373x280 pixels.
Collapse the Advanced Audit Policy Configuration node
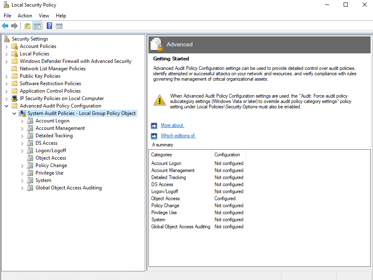click(x=7, y=106)
